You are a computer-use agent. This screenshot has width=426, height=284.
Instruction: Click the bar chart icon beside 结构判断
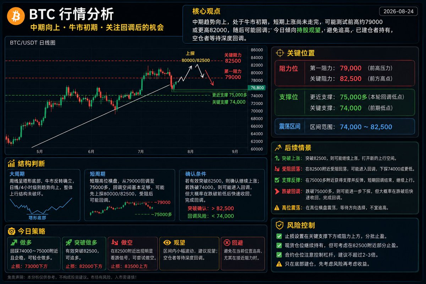tap(11, 164)
